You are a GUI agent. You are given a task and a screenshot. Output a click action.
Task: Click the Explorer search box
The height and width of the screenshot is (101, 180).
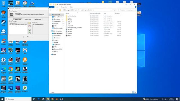[x=127, y=10]
